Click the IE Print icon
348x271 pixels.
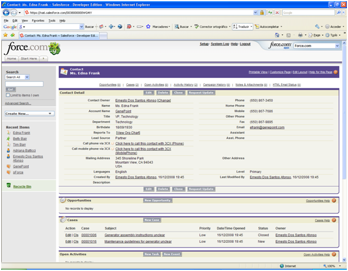point(300,35)
